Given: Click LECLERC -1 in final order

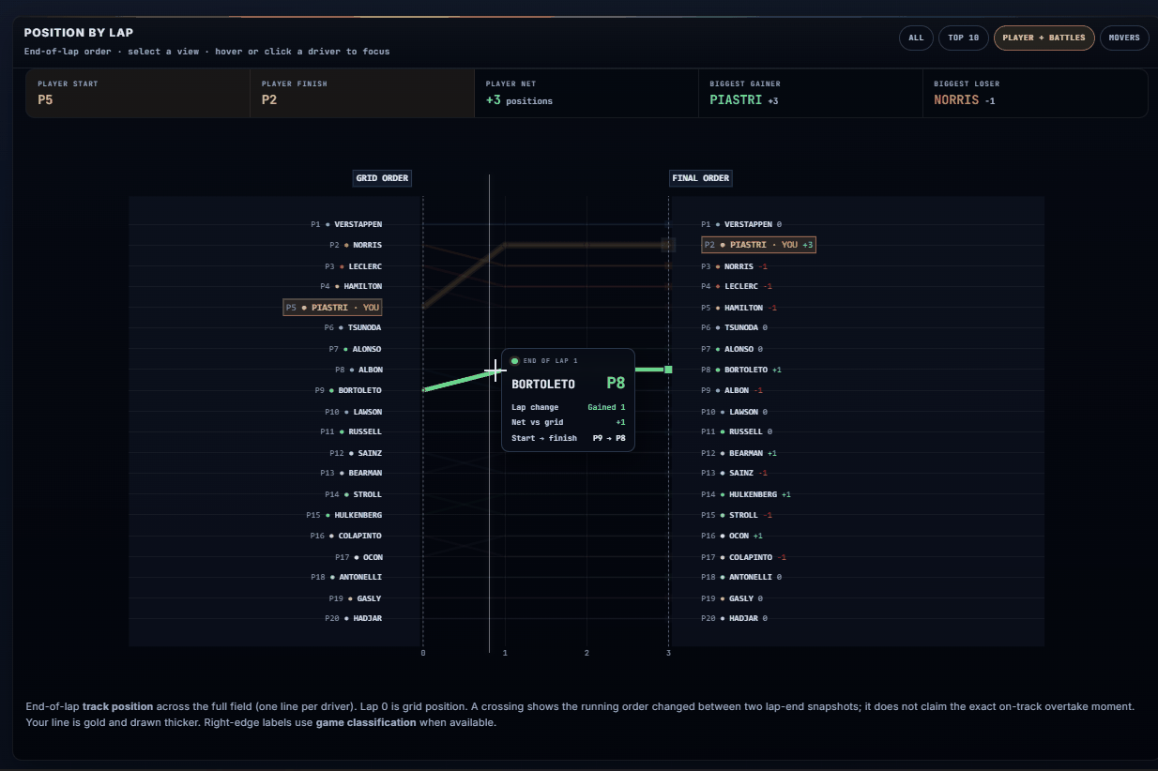Looking at the screenshot, I should tap(737, 286).
